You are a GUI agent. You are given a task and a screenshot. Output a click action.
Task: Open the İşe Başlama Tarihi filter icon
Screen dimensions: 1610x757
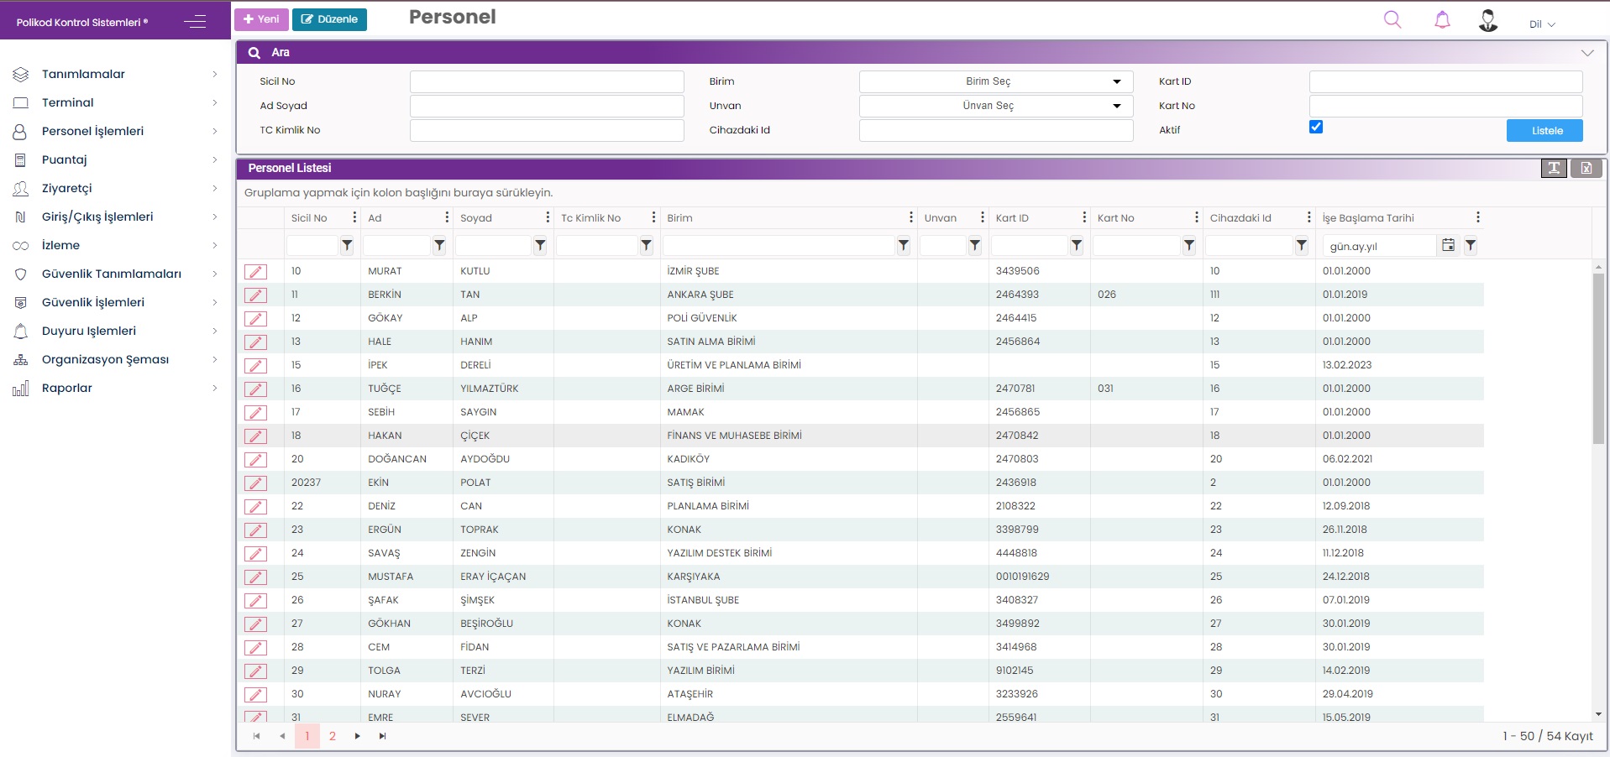point(1471,245)
